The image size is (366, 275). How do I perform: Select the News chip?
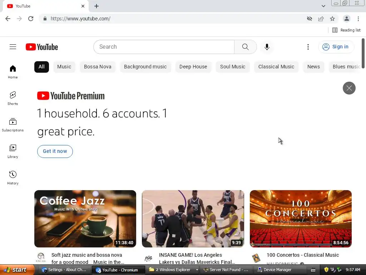pos(313,67)
